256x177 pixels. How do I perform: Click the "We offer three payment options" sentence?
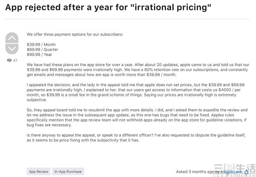[x=75, y=35]
